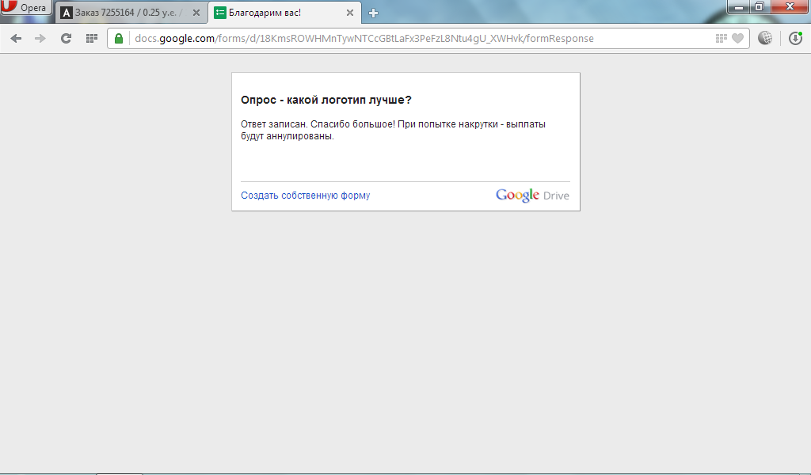Go forward to next page
Screen dimensions: 811x475
(40, 38)
